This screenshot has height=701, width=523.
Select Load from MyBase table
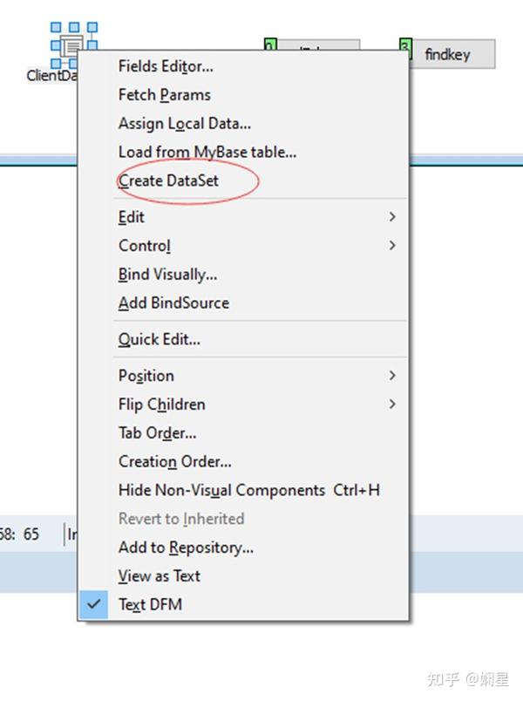207,152
